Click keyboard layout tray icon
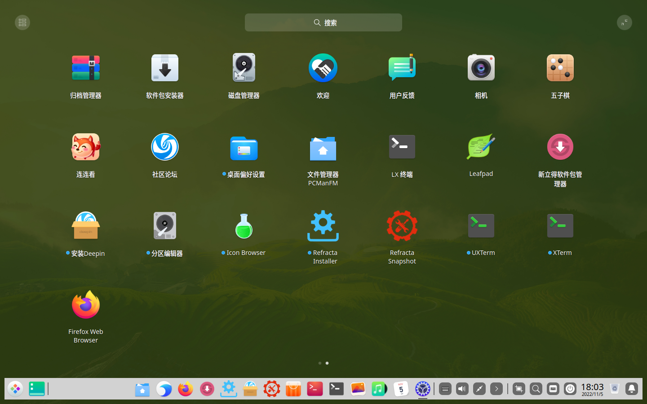The height and width of the screenshot is (404, 647). point(553,389)
